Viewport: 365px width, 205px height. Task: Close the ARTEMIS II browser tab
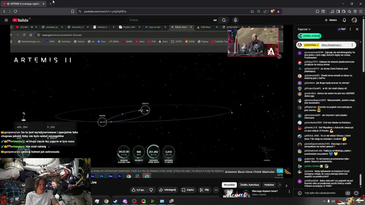point(43,4)
